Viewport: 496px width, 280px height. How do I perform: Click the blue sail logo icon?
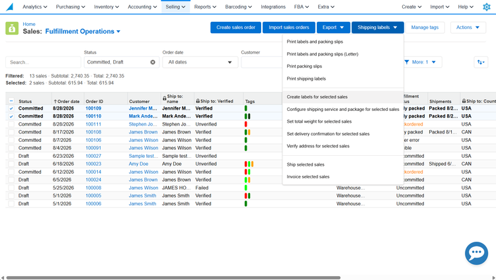click(9, 7)
